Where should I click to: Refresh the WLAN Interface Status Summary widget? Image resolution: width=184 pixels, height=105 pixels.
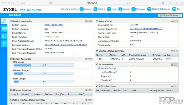[x=89, y=100]
